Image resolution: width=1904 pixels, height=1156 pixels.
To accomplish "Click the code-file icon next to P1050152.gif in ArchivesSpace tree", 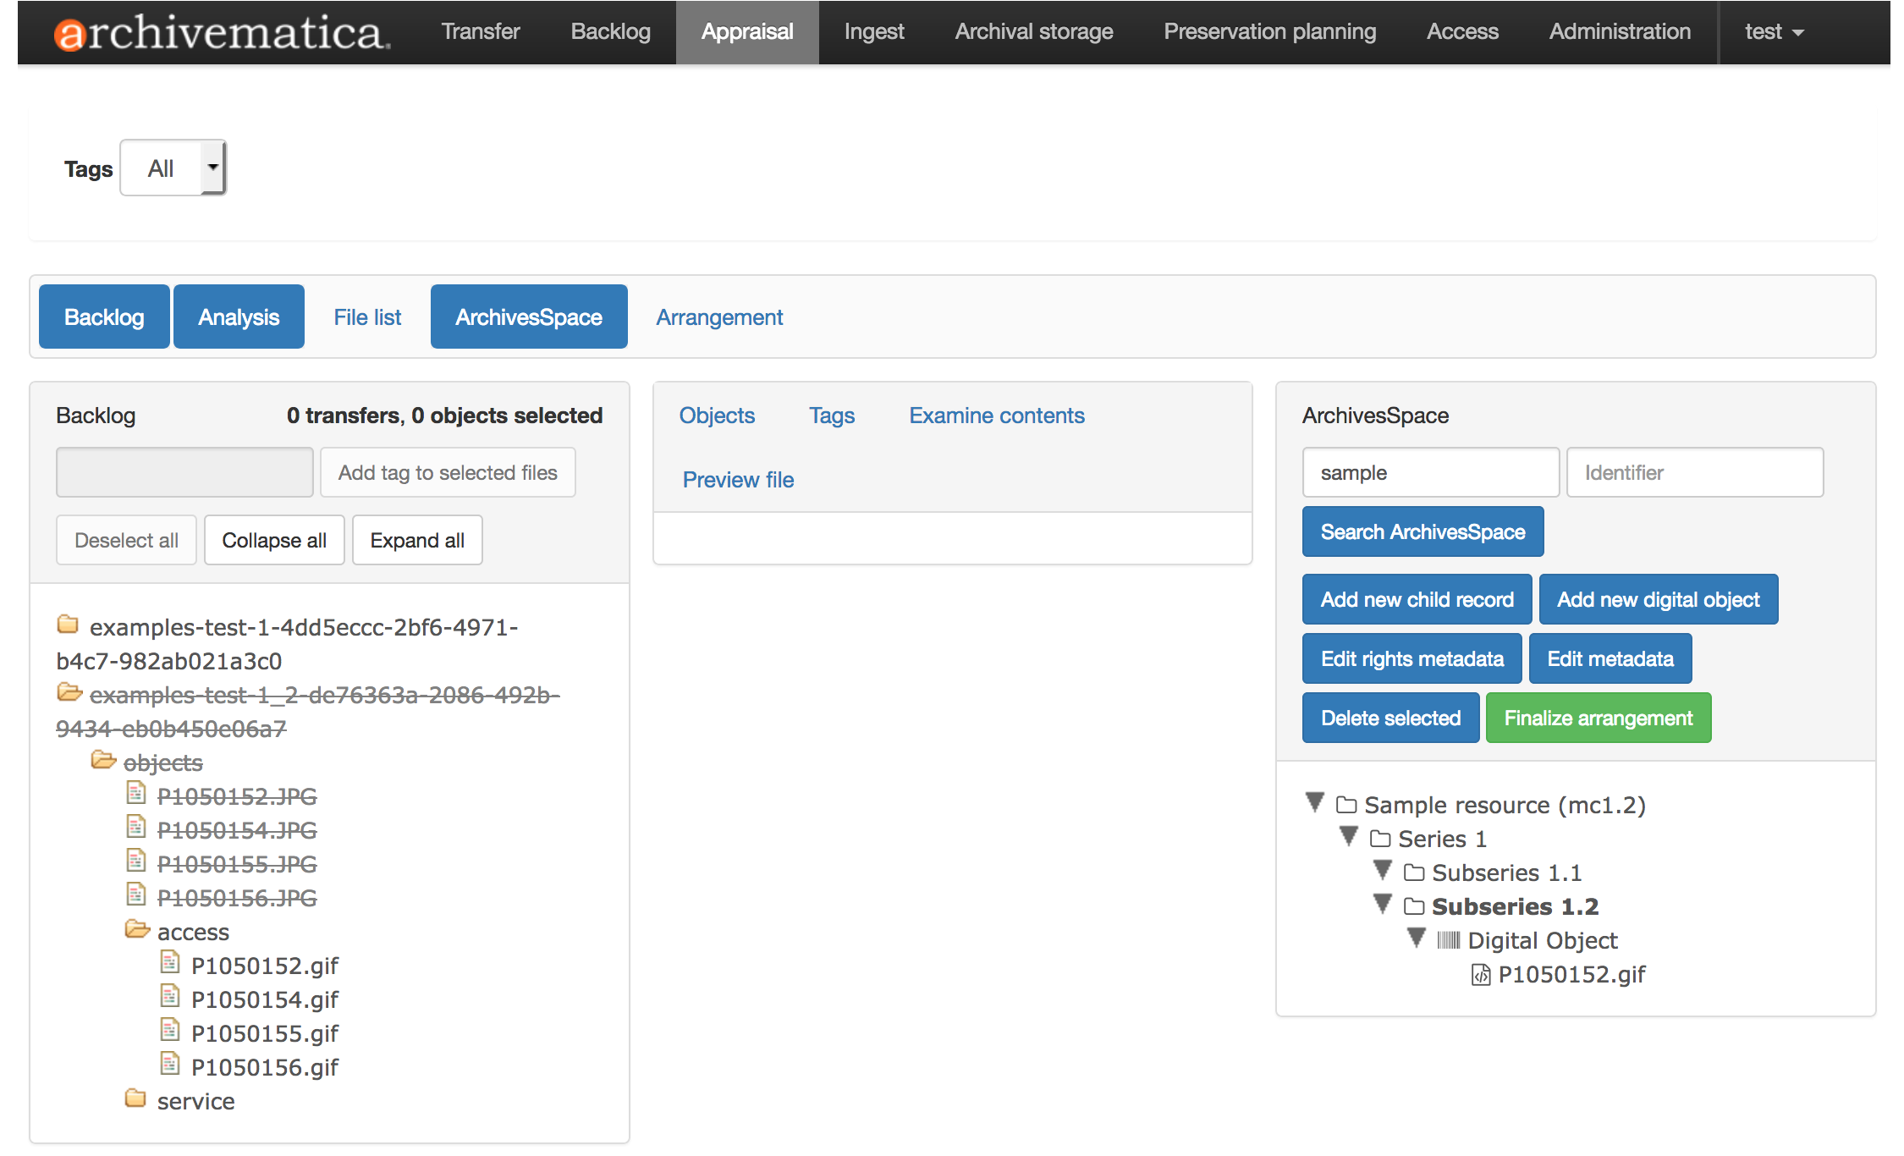I will pyautogui.click(x=1481, y=975).
